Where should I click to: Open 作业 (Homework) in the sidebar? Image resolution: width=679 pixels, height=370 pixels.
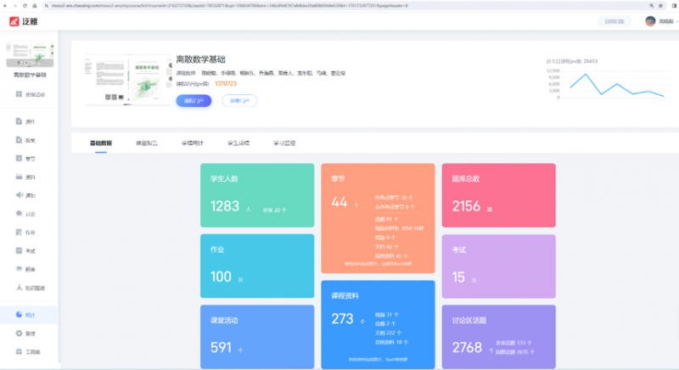click(x=19, y=232)
